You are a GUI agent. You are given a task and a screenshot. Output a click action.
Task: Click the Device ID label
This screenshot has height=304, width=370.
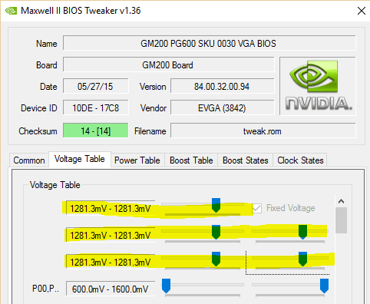click(x=39, y=108)
